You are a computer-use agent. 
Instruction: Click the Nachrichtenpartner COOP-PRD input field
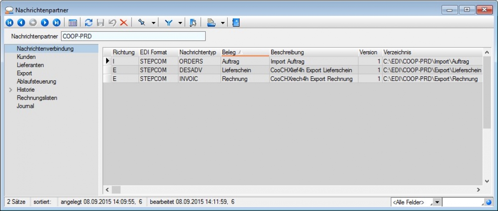(133, 36)
